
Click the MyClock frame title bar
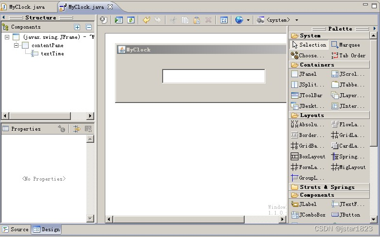(x=201, y=50)
